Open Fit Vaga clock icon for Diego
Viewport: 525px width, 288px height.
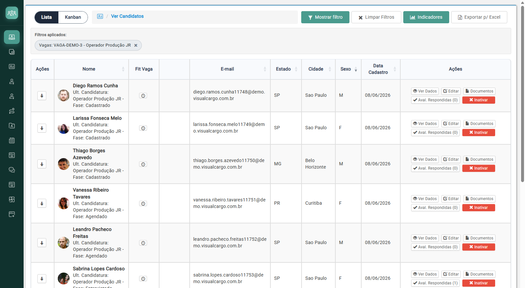pos(143,96)
